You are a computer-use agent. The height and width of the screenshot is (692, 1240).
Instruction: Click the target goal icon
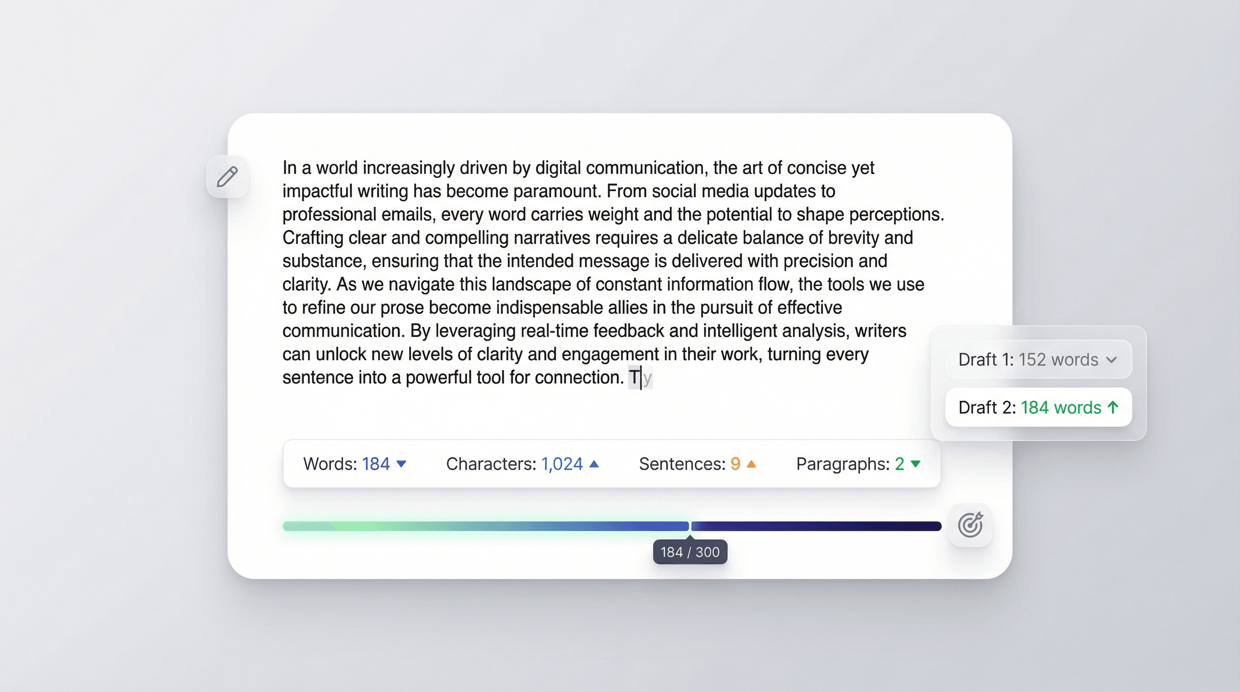coord(970,524)
